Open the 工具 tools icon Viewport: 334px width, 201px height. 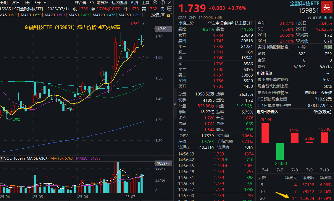[145, 3]
